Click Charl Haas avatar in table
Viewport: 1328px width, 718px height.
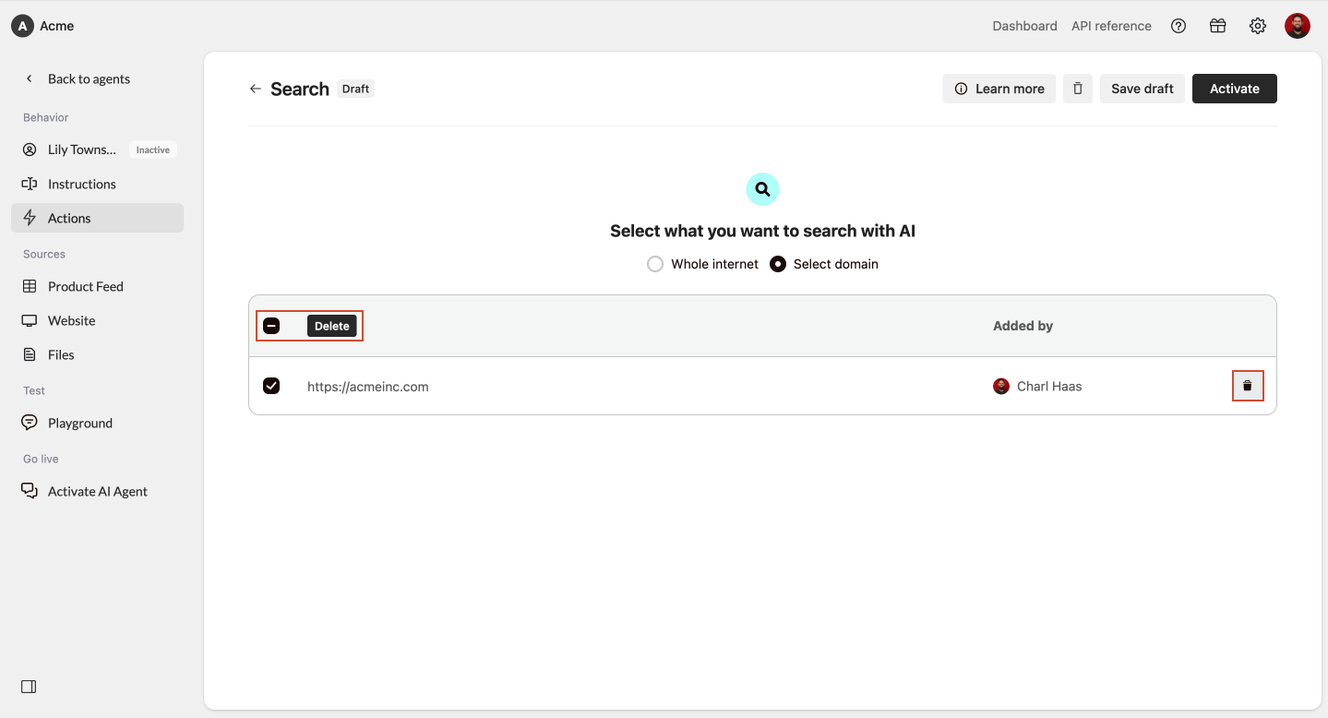[x=1001, y=387]
